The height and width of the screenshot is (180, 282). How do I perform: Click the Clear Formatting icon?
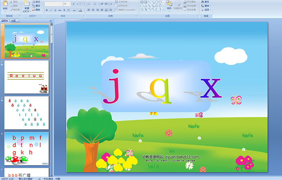pyautogui.click(x=83, y=4)
